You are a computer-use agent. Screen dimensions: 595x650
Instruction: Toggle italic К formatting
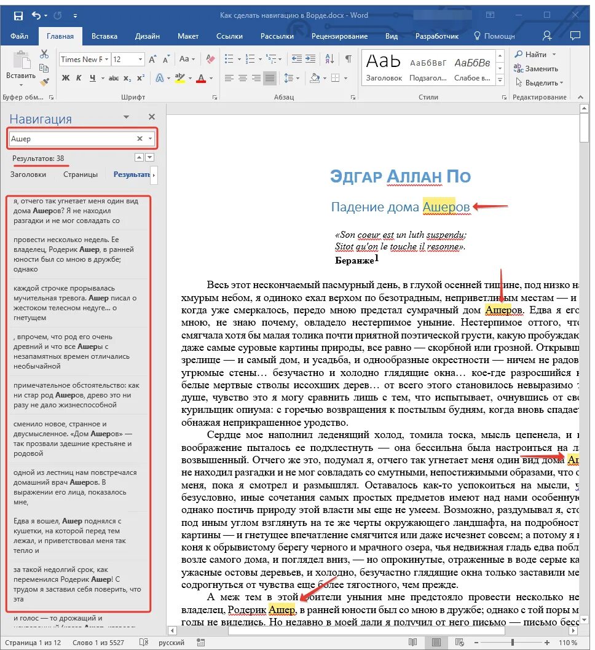(79, 78)
